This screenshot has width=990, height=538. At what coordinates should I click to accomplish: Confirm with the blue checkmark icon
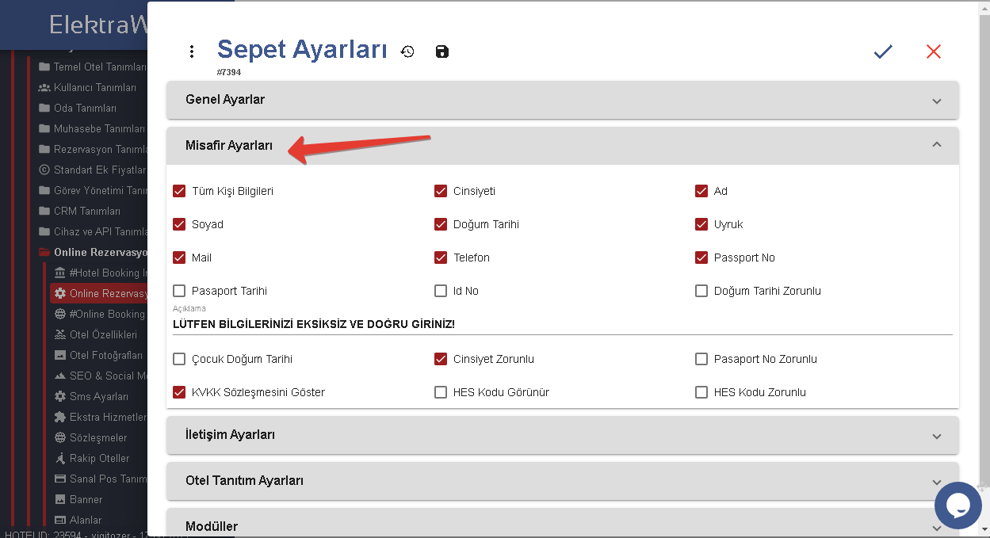(x=883, y=52)
